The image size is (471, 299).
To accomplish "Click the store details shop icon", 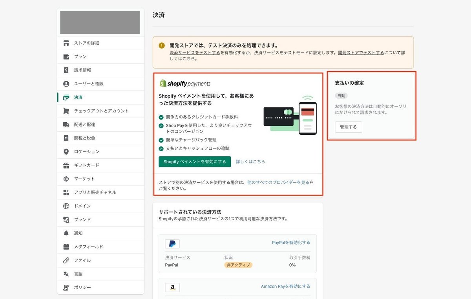I will coord(66,43).
